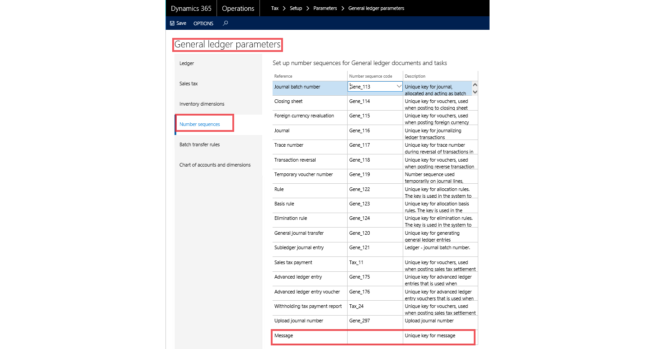Select Foreign currency revaluation reference

tap(304, 116)
